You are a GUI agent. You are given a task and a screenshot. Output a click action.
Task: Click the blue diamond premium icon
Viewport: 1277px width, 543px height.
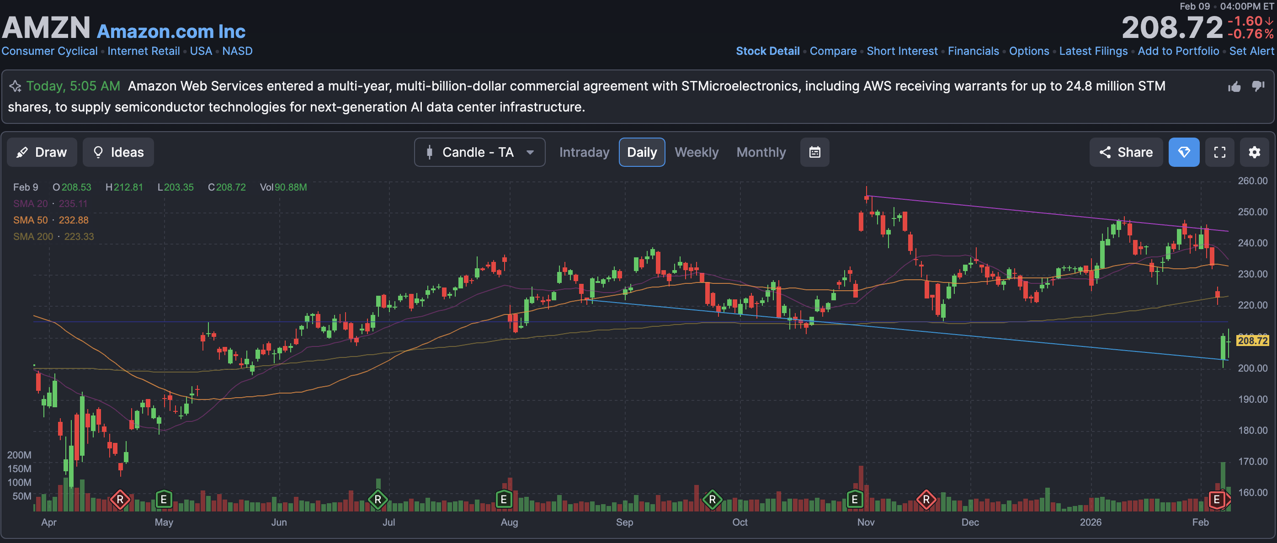(x=1184, y=152)
